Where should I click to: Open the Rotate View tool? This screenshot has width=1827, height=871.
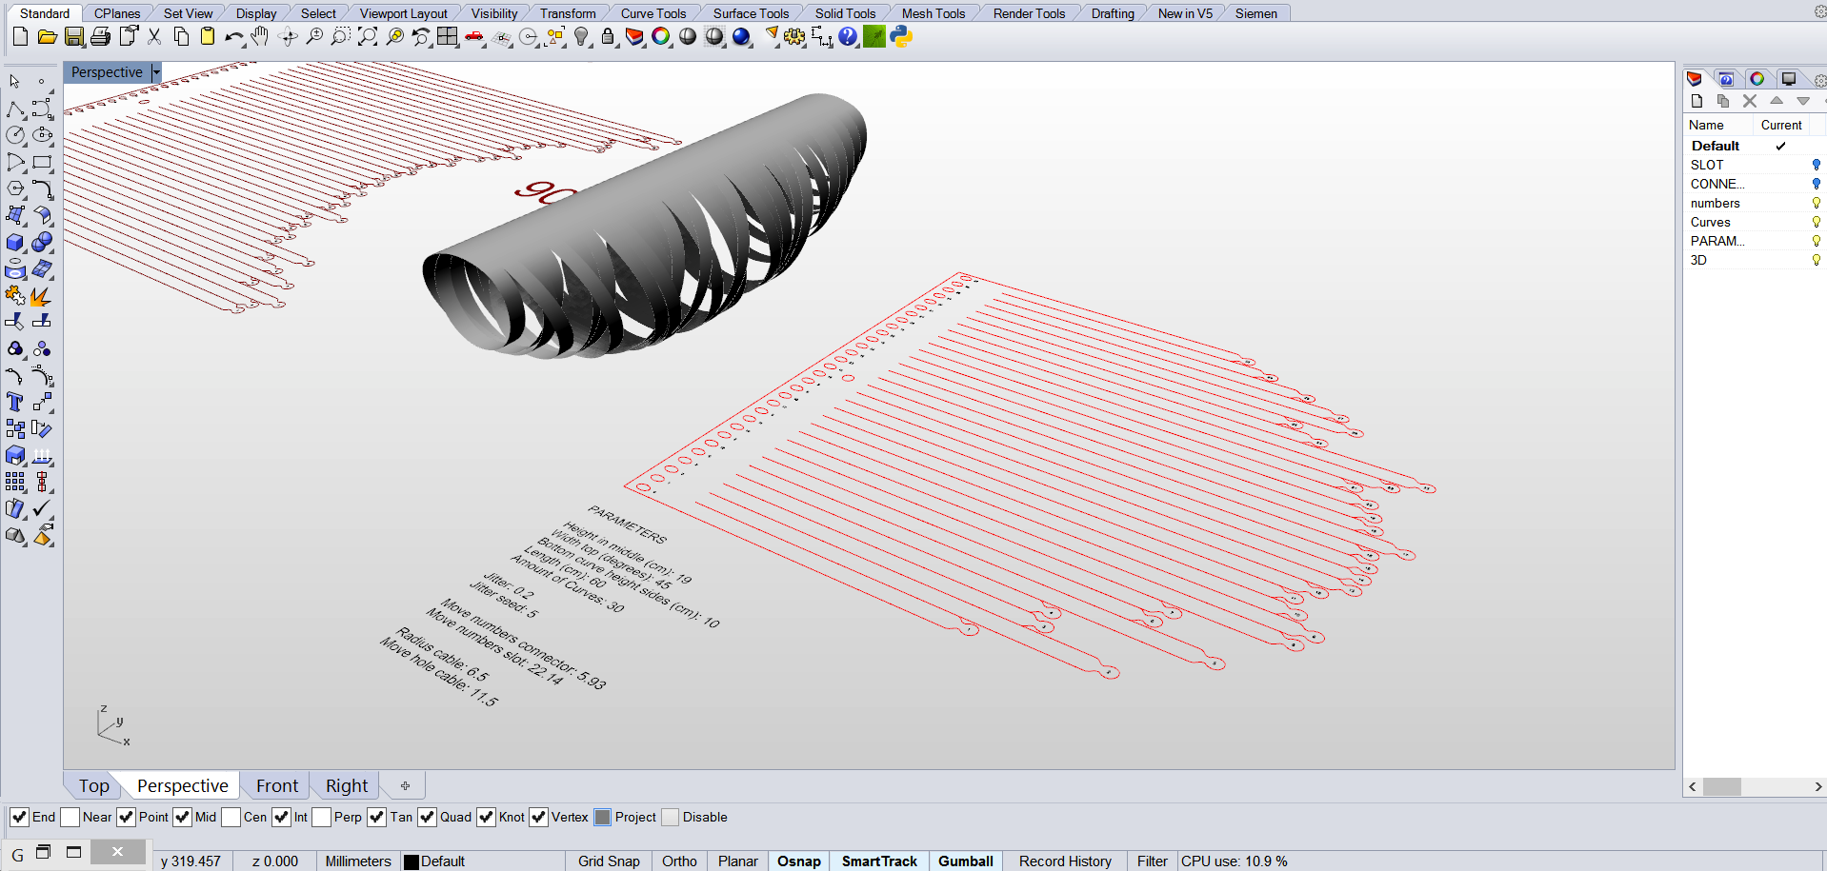[x=288, y=36]
